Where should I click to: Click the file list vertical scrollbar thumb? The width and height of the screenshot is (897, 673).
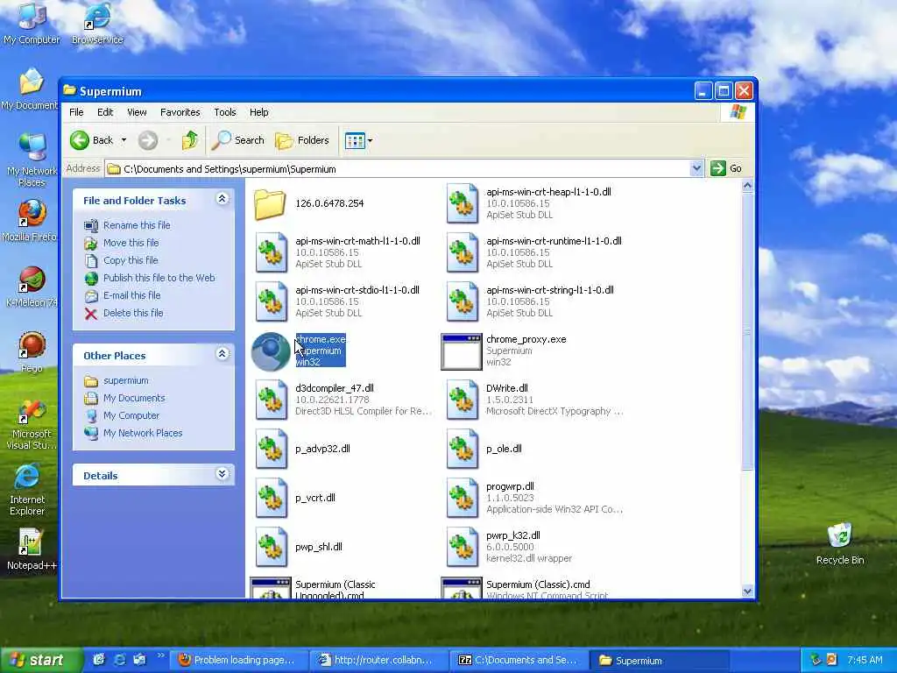747,332
